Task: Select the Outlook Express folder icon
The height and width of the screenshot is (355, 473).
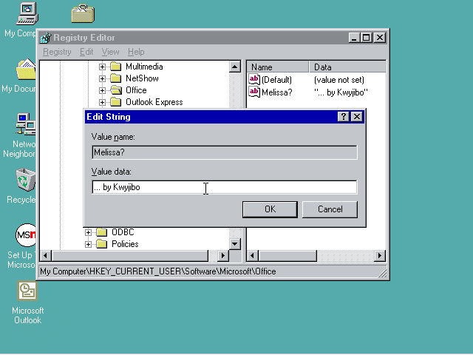Action: point(116,102)
